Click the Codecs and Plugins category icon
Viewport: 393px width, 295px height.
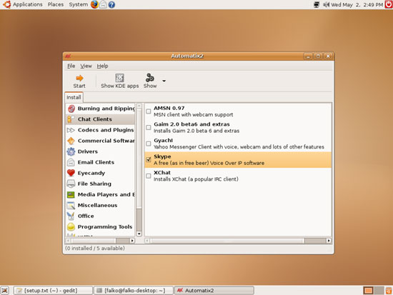[x=71, y=130]
